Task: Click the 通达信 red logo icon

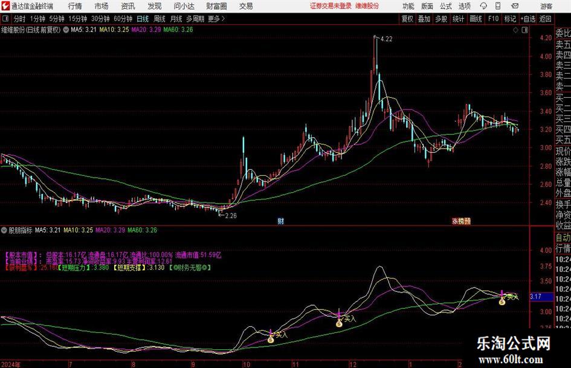Action: click(x=5, y=6)
